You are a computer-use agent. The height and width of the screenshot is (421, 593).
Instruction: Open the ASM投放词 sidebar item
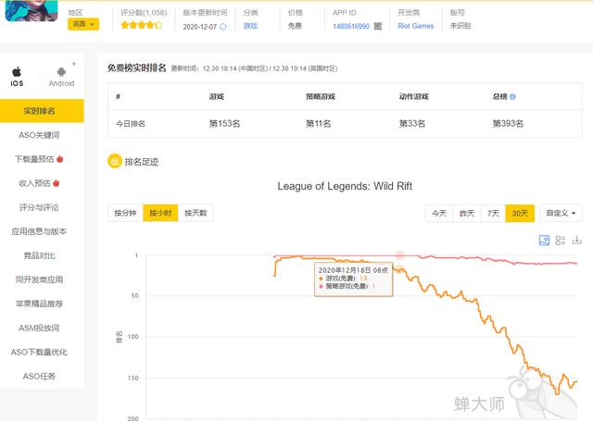click(x=39, y=328)
